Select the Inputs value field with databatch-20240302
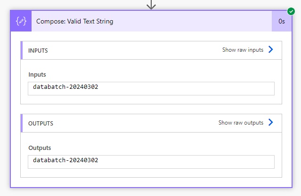 151,88
